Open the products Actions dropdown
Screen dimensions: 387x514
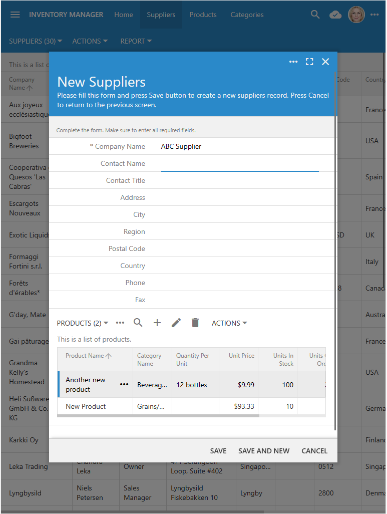click(x=229, y=323)
